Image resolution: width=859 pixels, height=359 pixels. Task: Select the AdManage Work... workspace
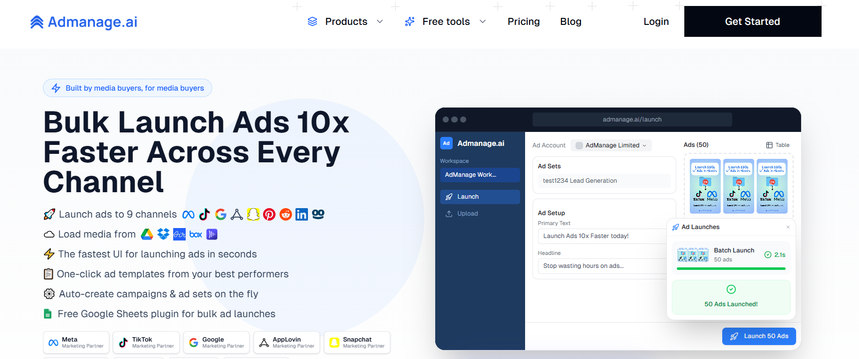(x=480, y=175)
